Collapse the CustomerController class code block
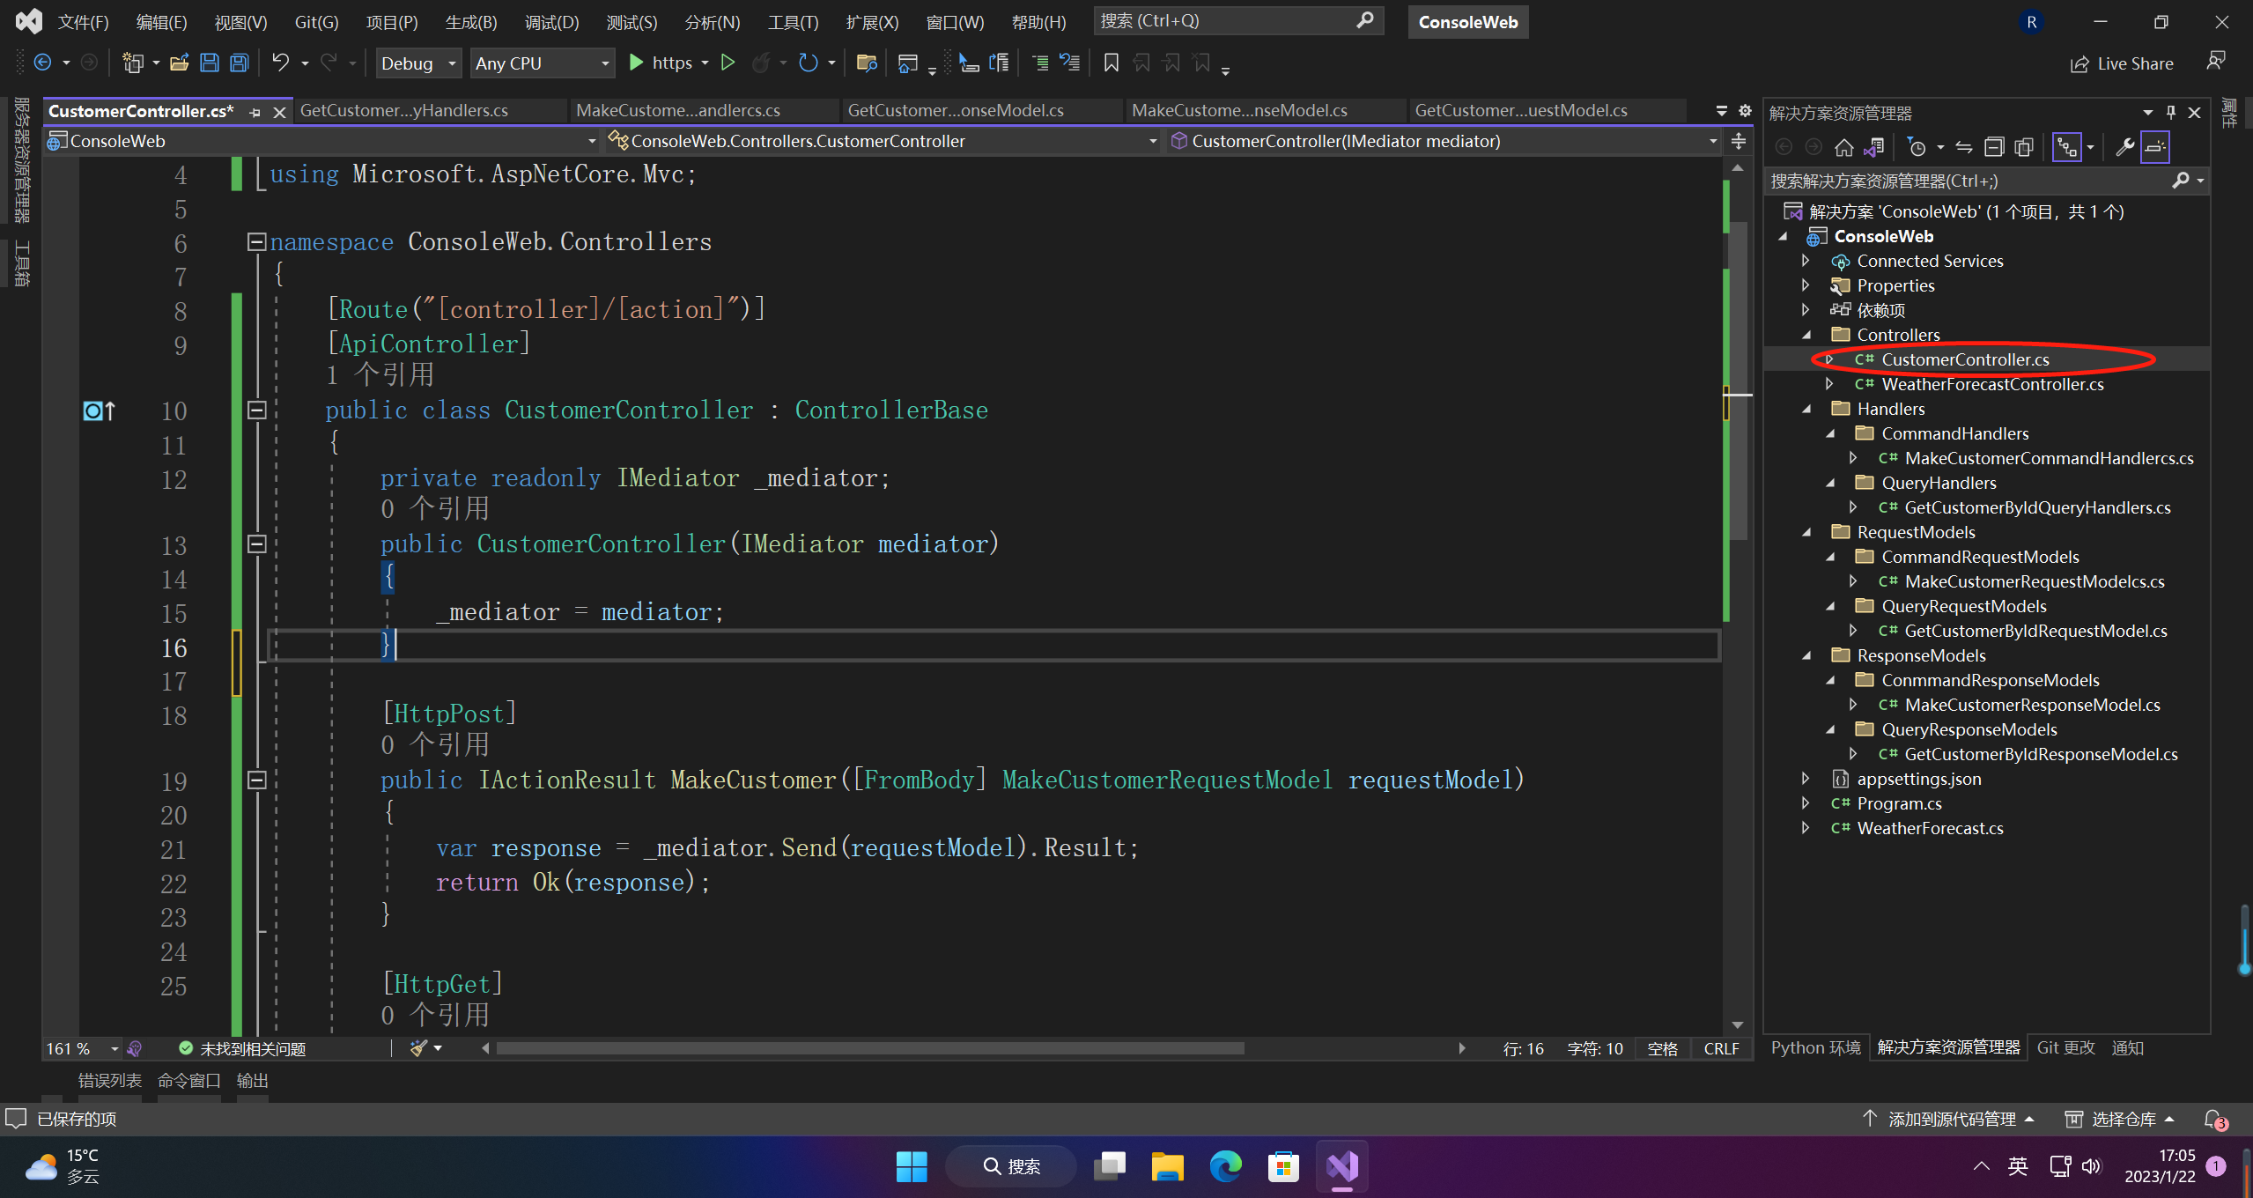The height and width of the screenshot is (1198, 2253). (x=256, y=410)
